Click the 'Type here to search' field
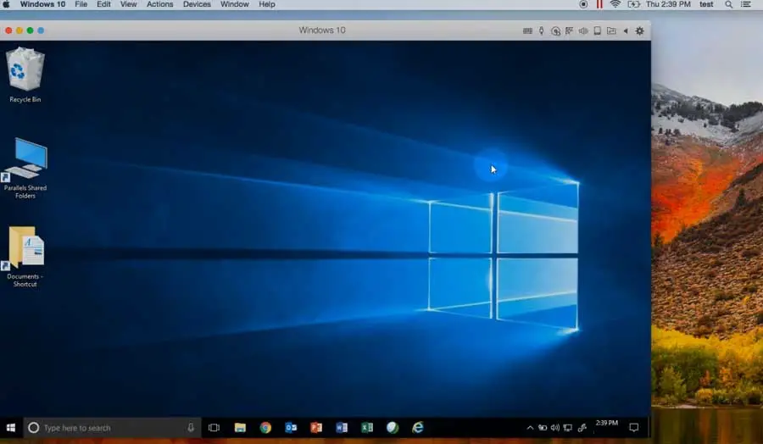763x444 pixels. [112, 428]
